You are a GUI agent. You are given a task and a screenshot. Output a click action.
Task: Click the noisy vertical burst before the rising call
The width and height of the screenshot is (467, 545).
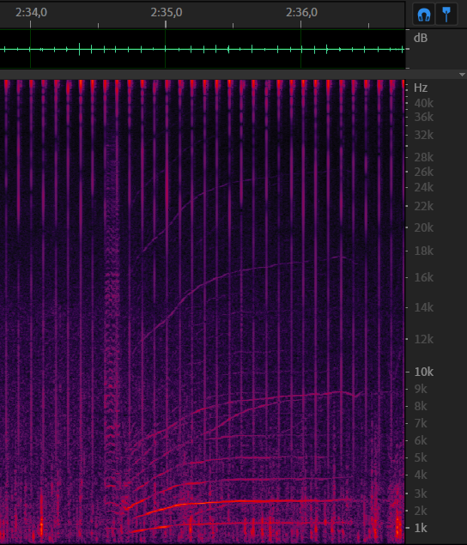(112, 312)
